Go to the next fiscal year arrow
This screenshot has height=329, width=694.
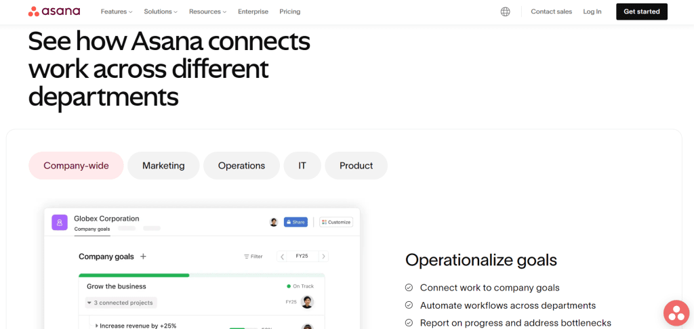pyautogui.click(x=323, y=257)
